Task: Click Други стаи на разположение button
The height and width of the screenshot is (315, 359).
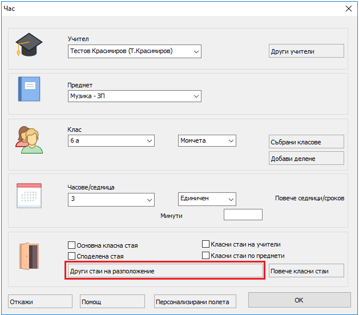Action: point(165,270)
